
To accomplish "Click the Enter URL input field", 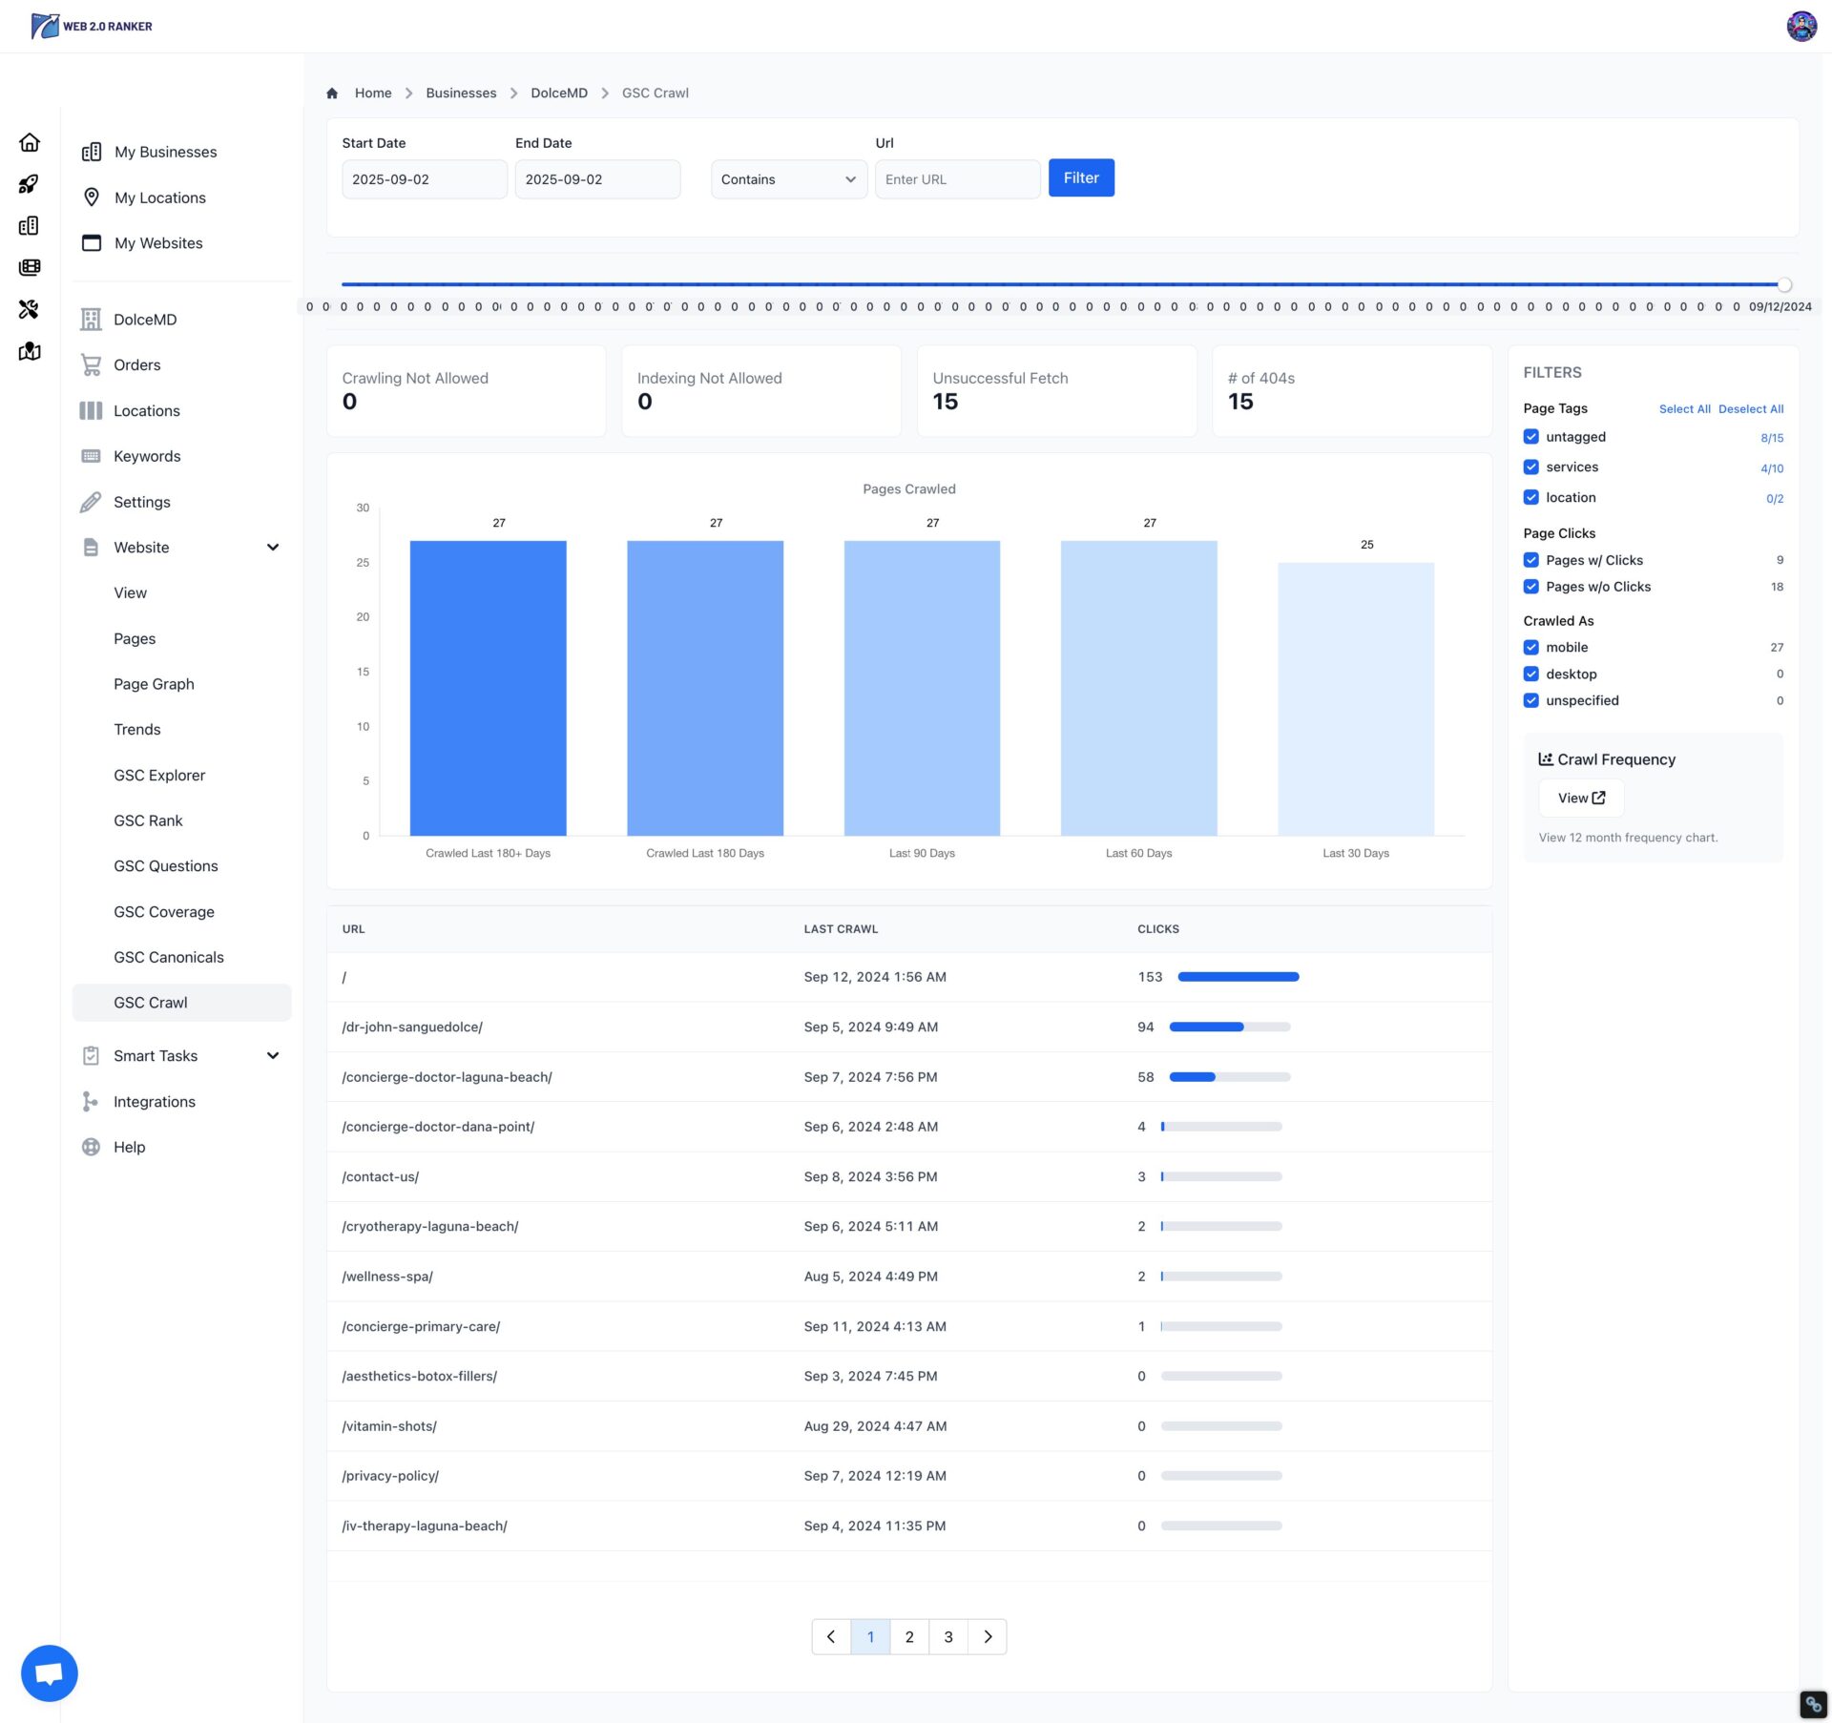I will (957, 179).
